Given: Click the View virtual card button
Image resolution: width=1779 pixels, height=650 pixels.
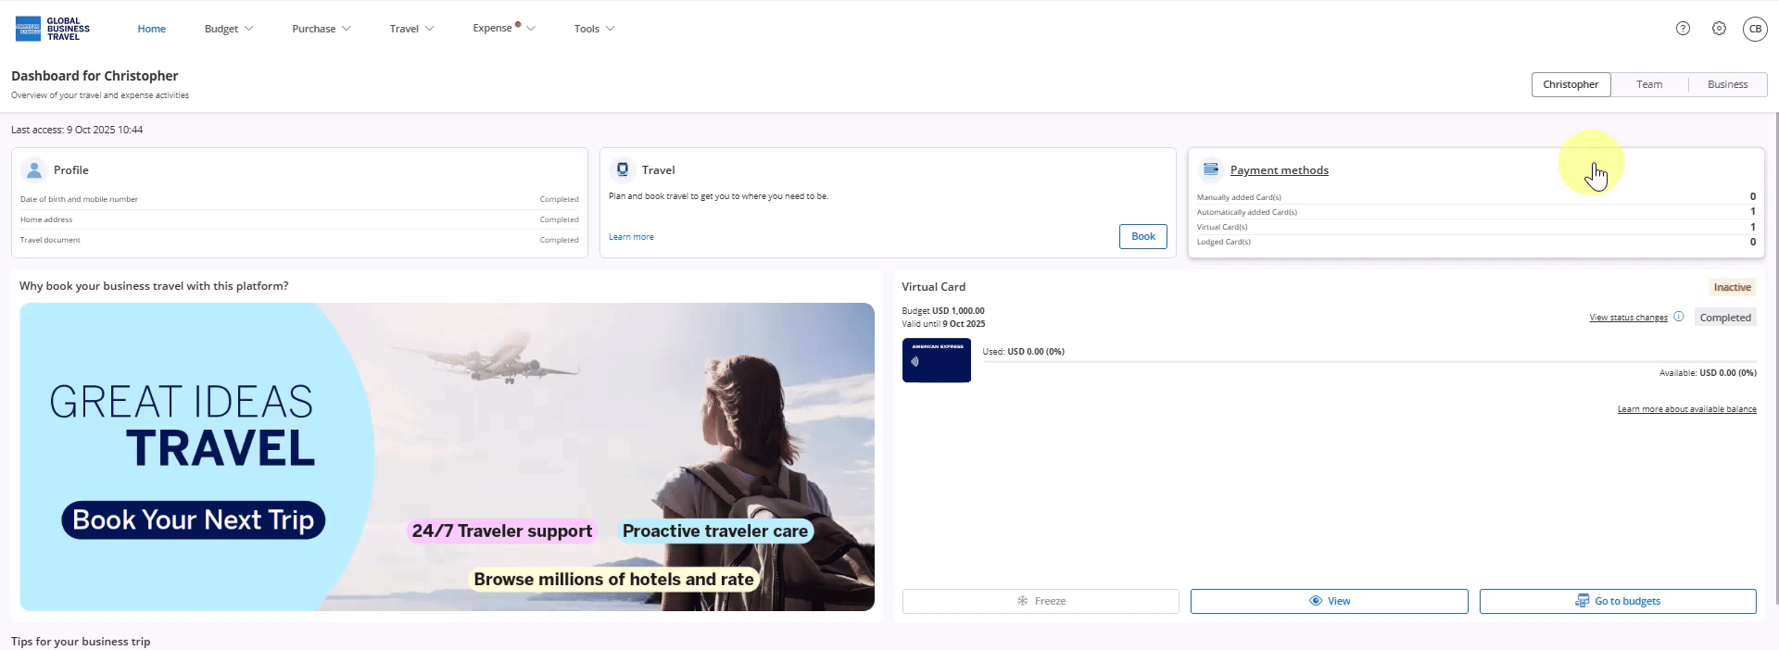Looking at the screenshot, I should click(x=1329, y=601).
